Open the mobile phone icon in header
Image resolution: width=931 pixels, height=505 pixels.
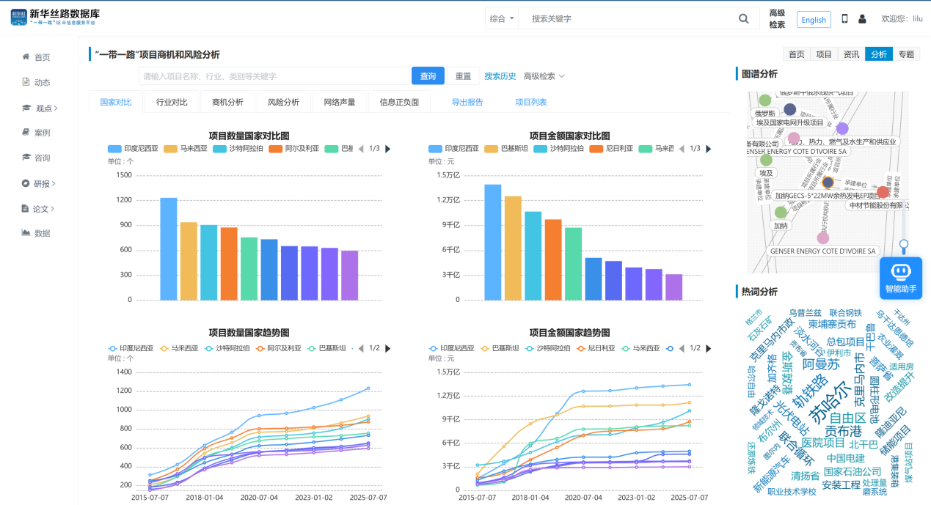[x=844, y=19]
